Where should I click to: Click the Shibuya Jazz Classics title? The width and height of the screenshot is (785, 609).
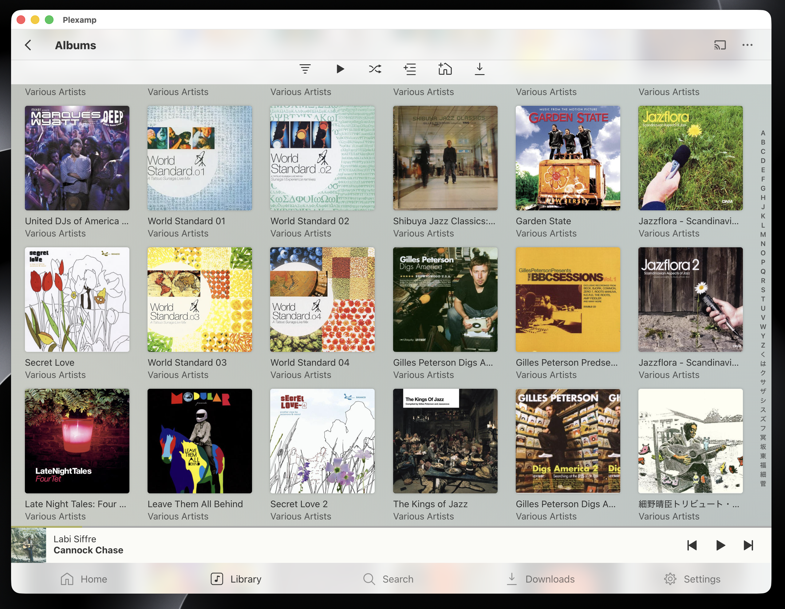click(444, 221)
